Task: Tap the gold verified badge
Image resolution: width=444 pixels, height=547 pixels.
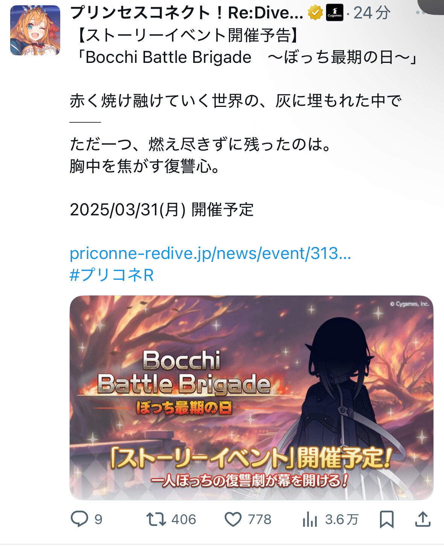Action: click(315, 13)
